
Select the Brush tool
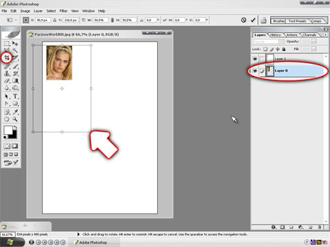pos(15,66)
